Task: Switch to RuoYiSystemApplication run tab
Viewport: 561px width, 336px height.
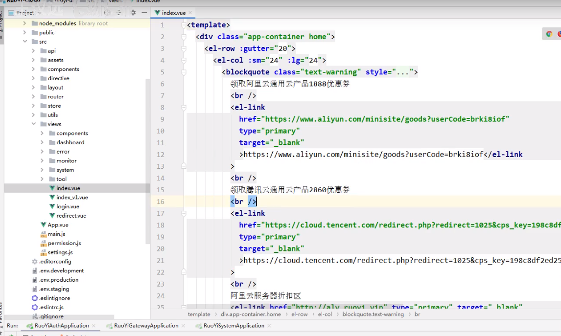Action: point(234,326)
